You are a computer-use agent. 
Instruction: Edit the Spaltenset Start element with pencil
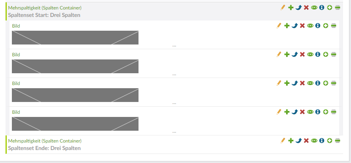283,7
